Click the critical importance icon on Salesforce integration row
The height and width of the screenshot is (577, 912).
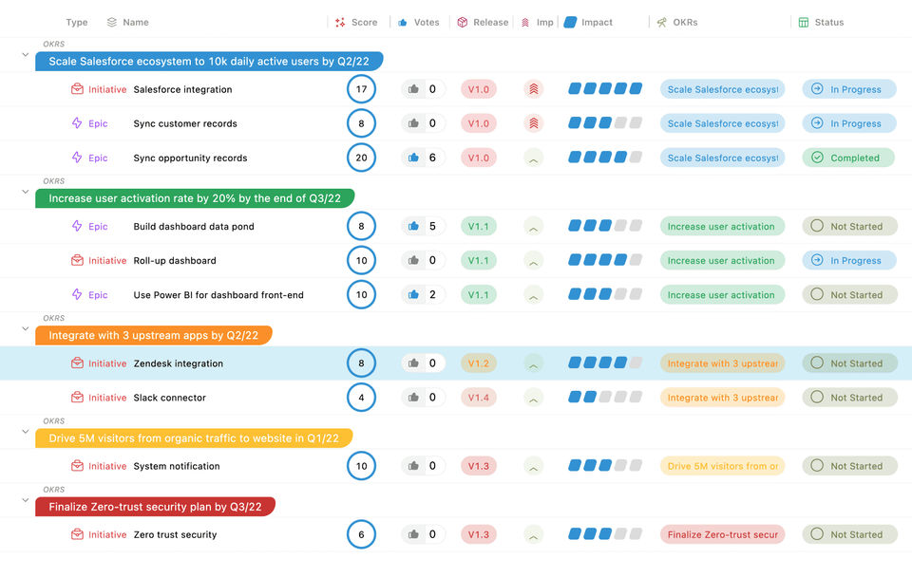click(x=533, y=89)
